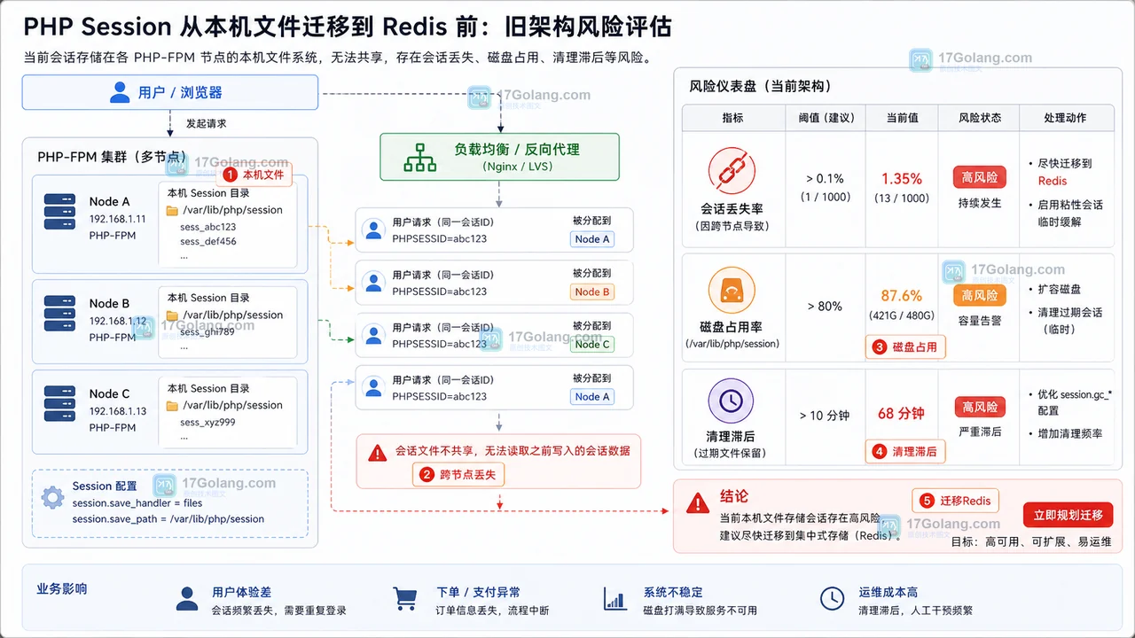1135x638 pixels.
Task: Click the IP 192.168.1.11 under Node A
Action: [x=118, y=218]
